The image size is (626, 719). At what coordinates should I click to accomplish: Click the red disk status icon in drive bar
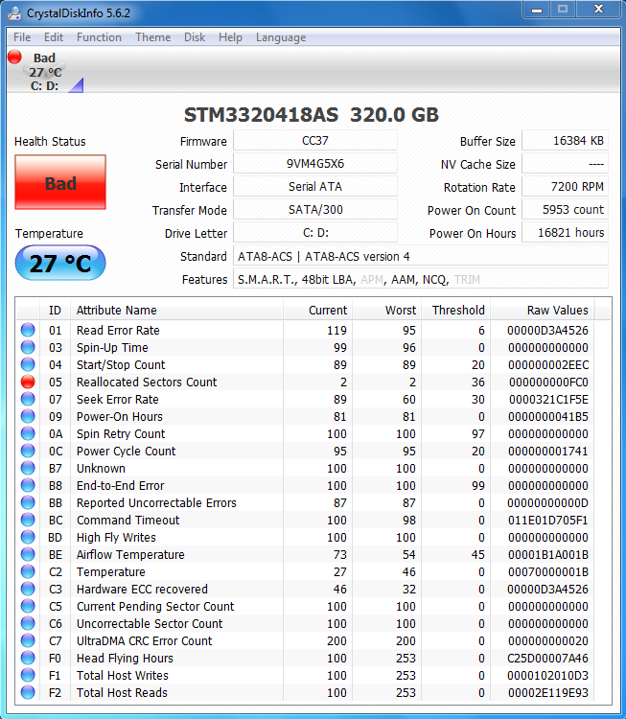point(14,58)
